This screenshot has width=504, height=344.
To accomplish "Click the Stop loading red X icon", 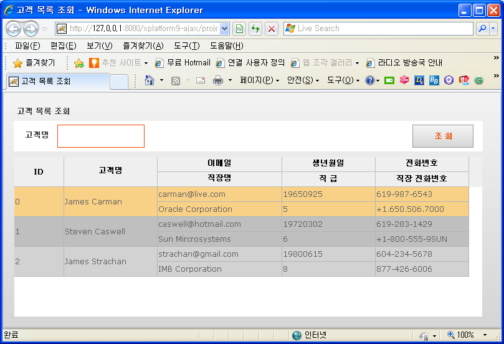I will pos(272,29).
